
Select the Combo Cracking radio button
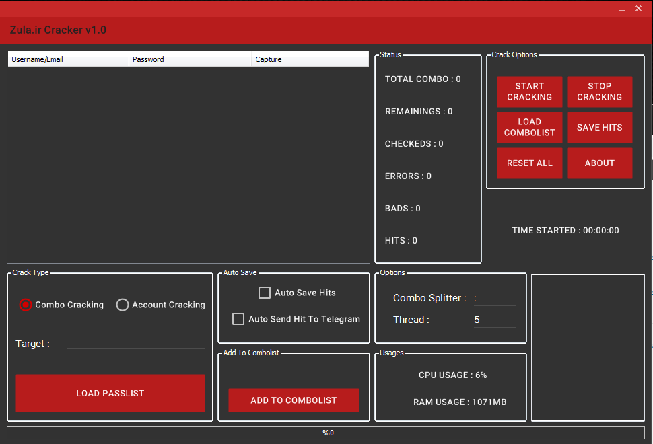(x=26, y=305)
